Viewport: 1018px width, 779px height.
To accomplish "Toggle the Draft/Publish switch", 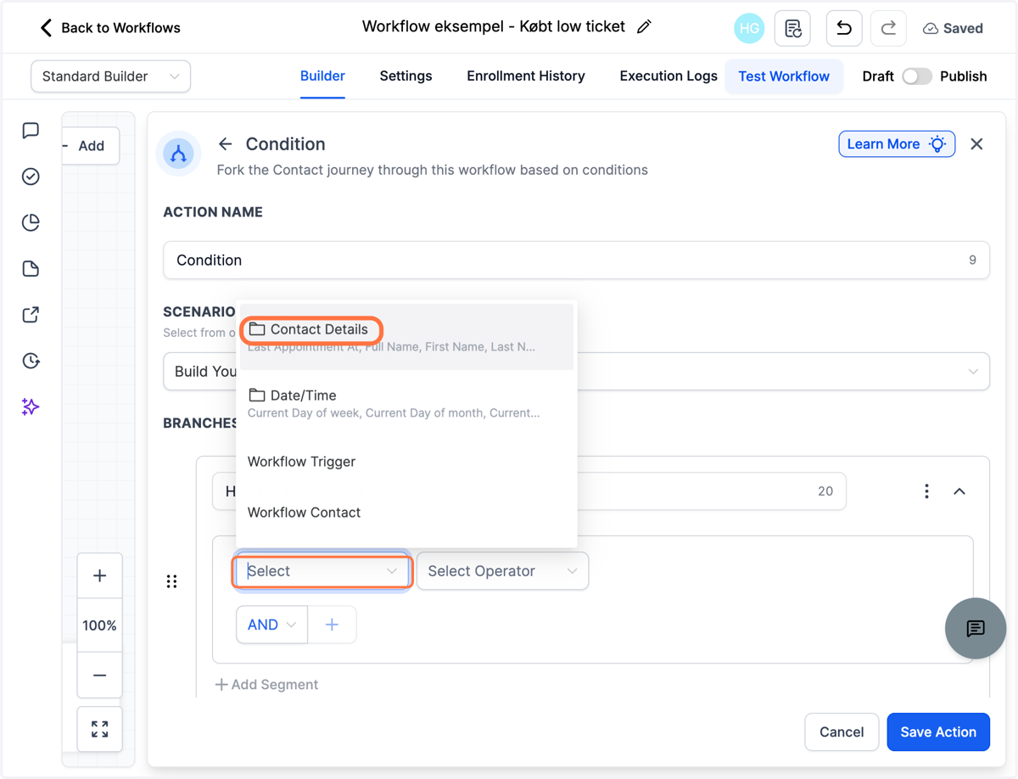I will [x=916, y=76].
